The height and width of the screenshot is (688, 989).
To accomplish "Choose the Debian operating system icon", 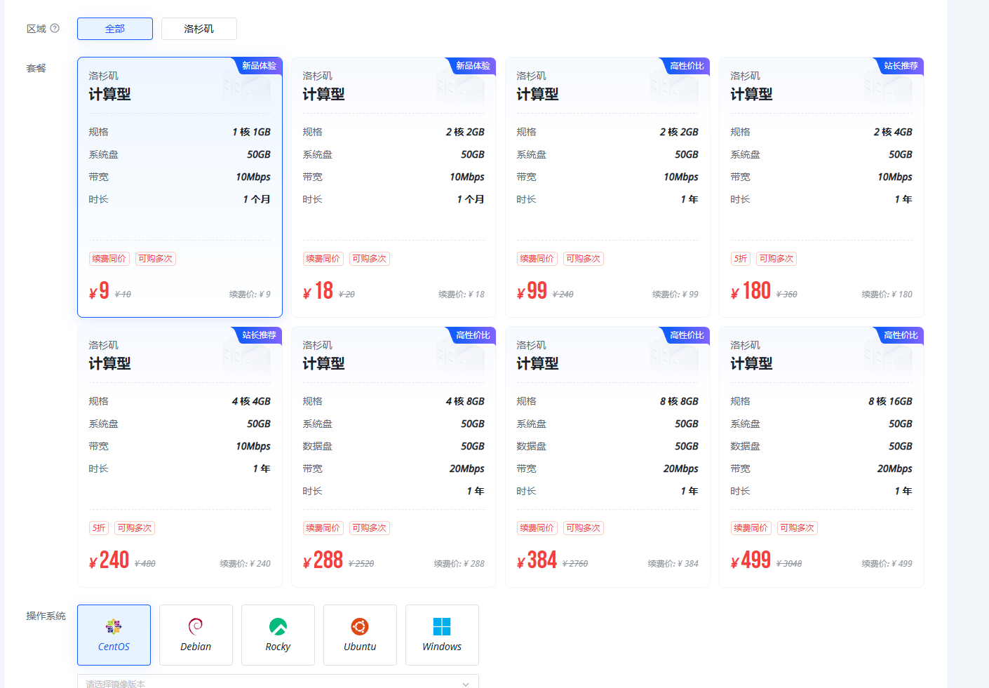I will 196,626.
